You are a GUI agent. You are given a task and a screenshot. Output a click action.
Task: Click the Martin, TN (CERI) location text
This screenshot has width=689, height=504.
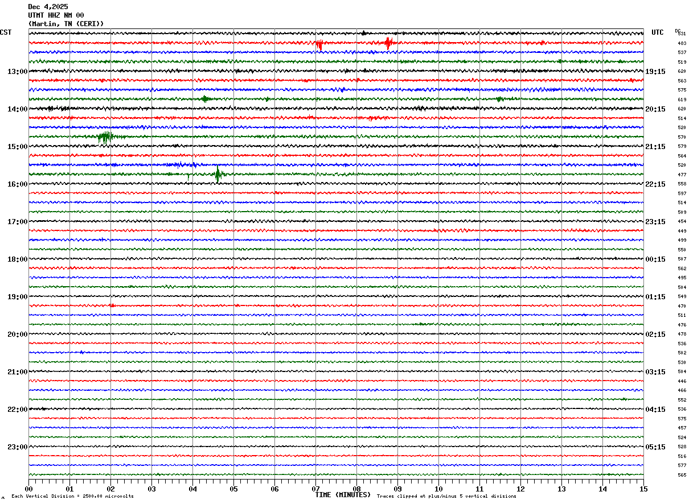[x=66, y=24]
